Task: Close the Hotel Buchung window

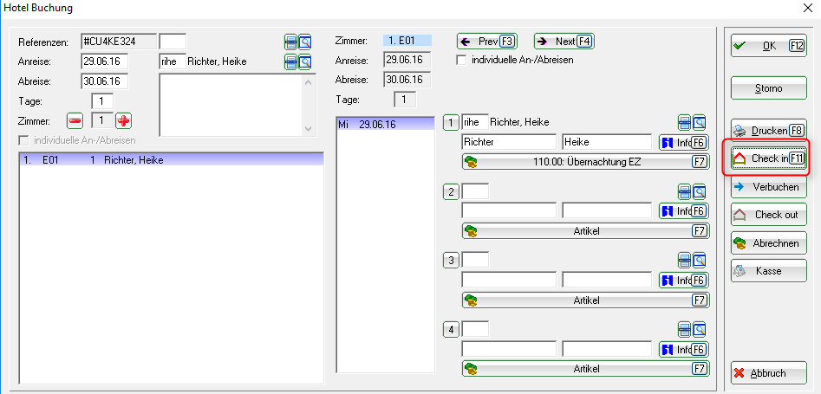Action: click(x=808, y=8)
